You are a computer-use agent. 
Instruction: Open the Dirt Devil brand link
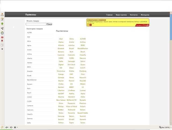click(71, 65)
